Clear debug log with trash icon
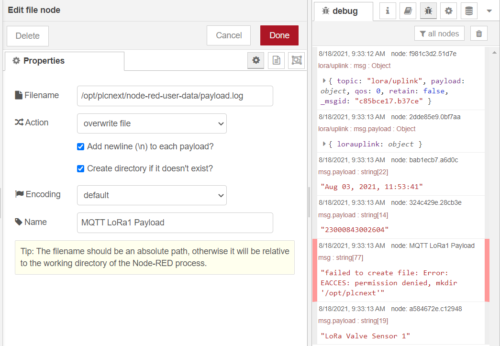500x346 pixels. 478,33
